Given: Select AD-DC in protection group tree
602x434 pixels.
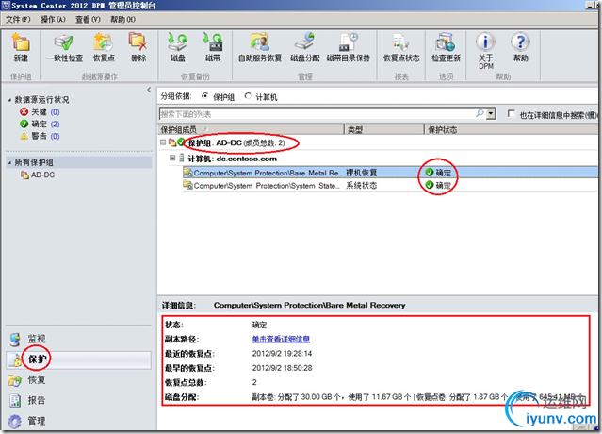Looking at the screenshot, I should (39, 175).
